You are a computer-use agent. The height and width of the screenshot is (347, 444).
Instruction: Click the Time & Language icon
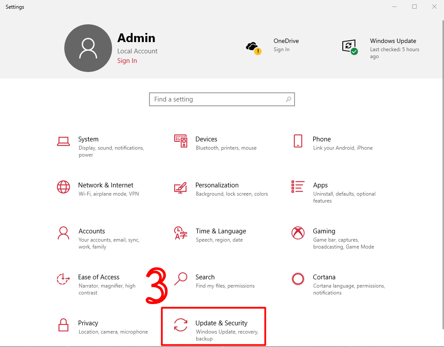[181, 233]
